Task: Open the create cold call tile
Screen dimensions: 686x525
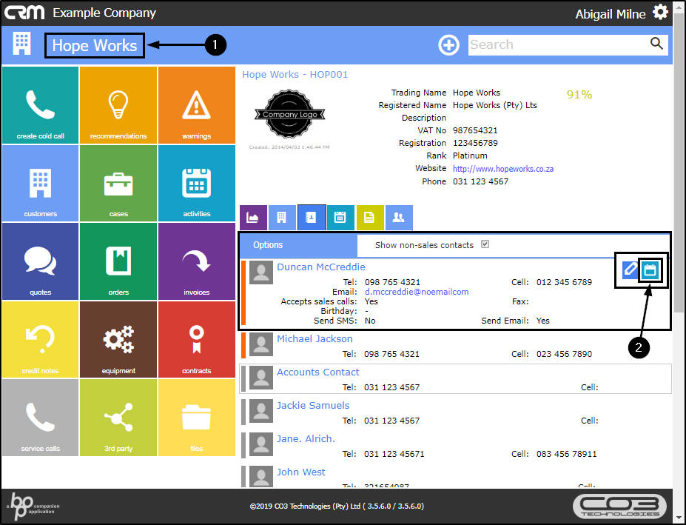Action: 40,105
